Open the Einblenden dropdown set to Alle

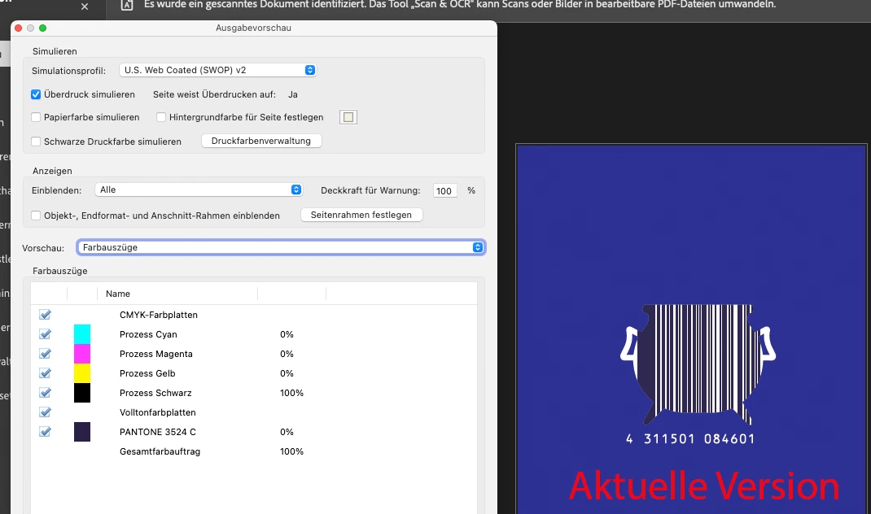pos(199,189)
